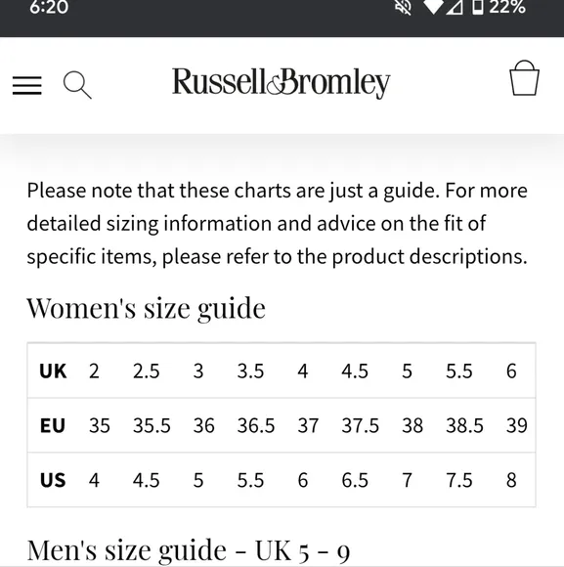
Task: Tap the muted notifications bell icon
Action: click(x=404, y=7)
